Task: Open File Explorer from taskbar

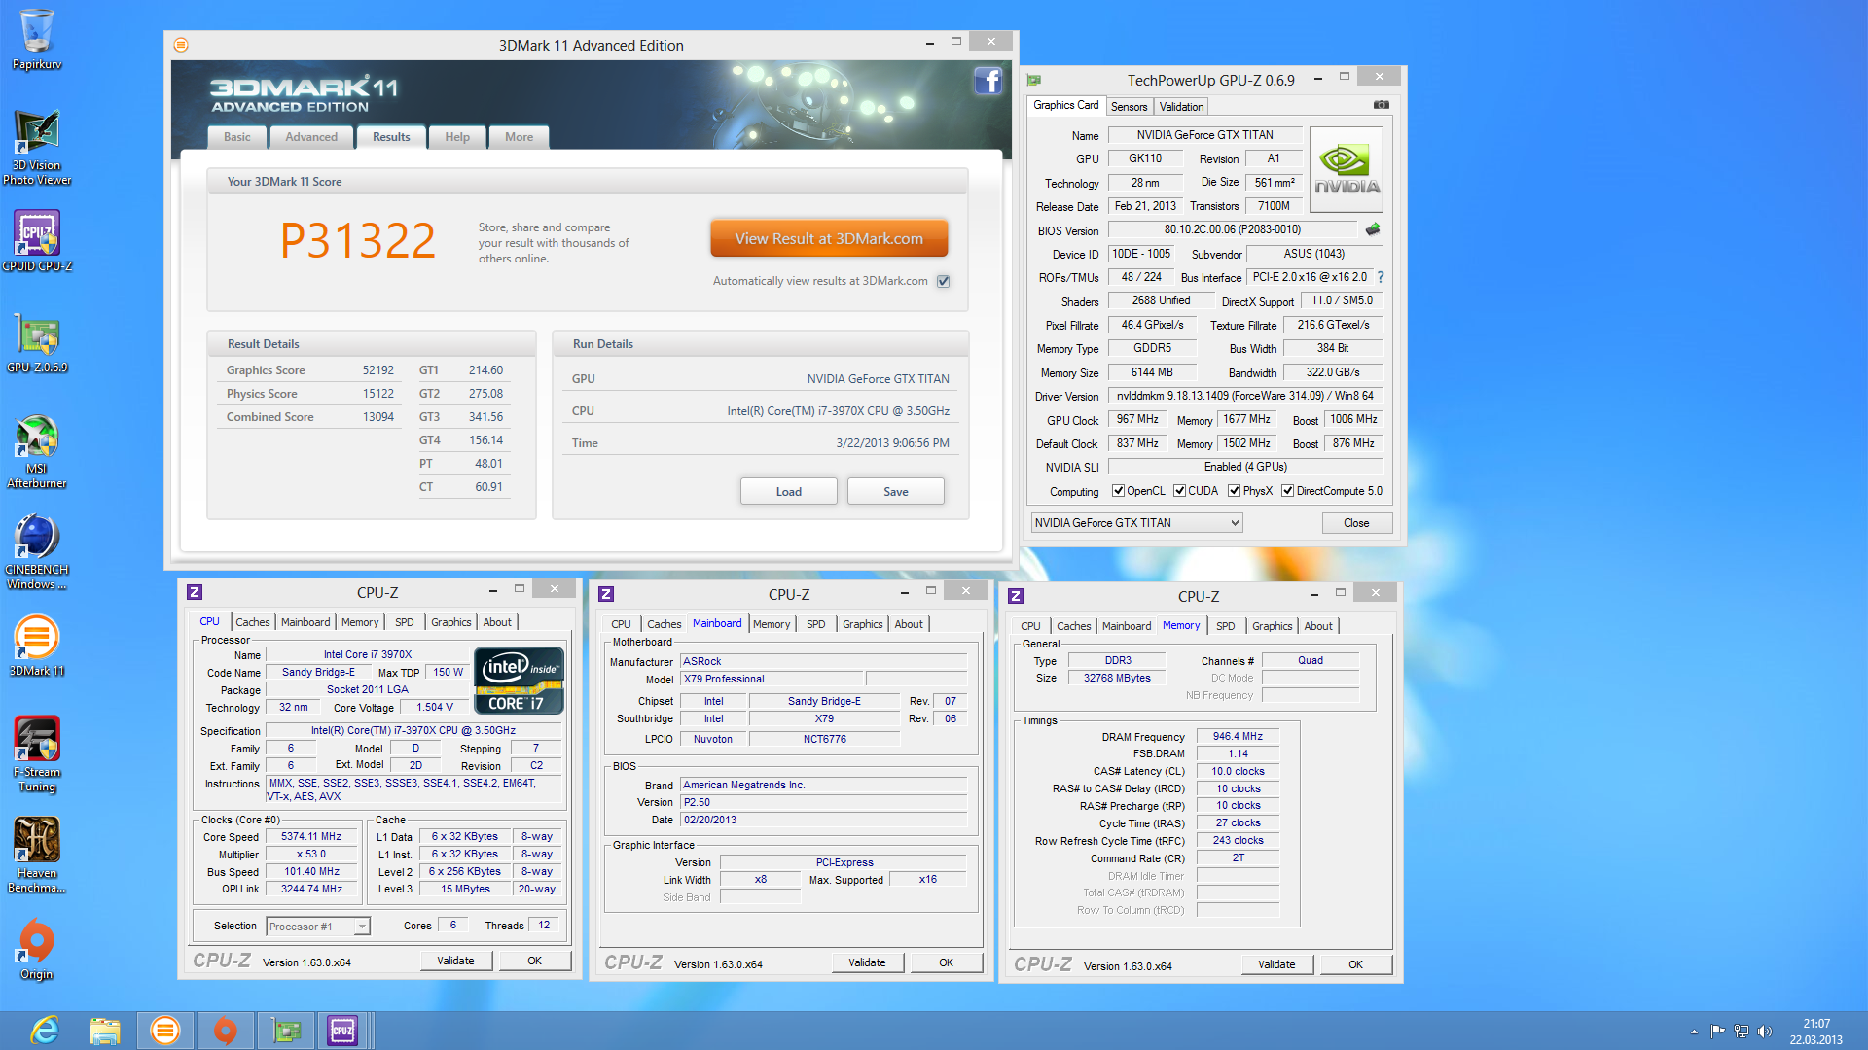Action: 104,1031
